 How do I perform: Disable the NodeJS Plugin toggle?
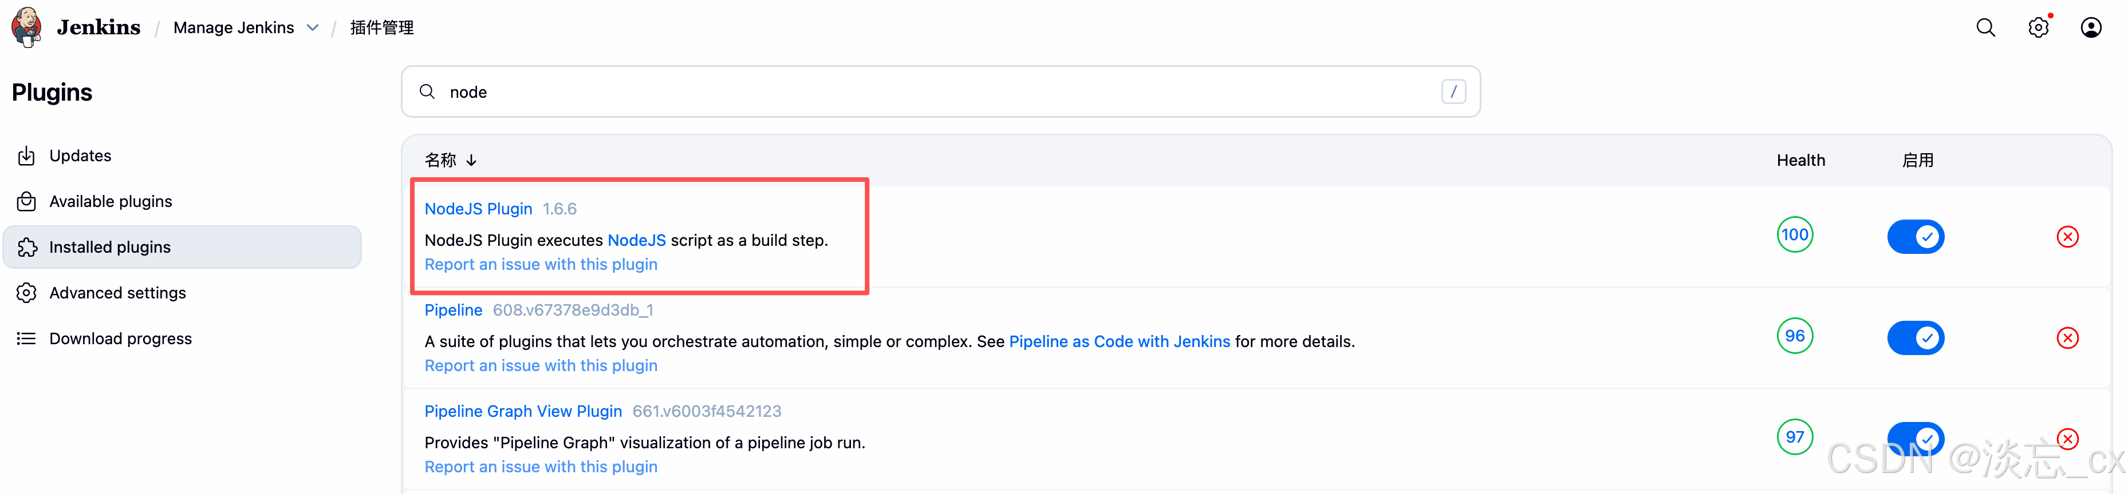(x=1916, y=237)
